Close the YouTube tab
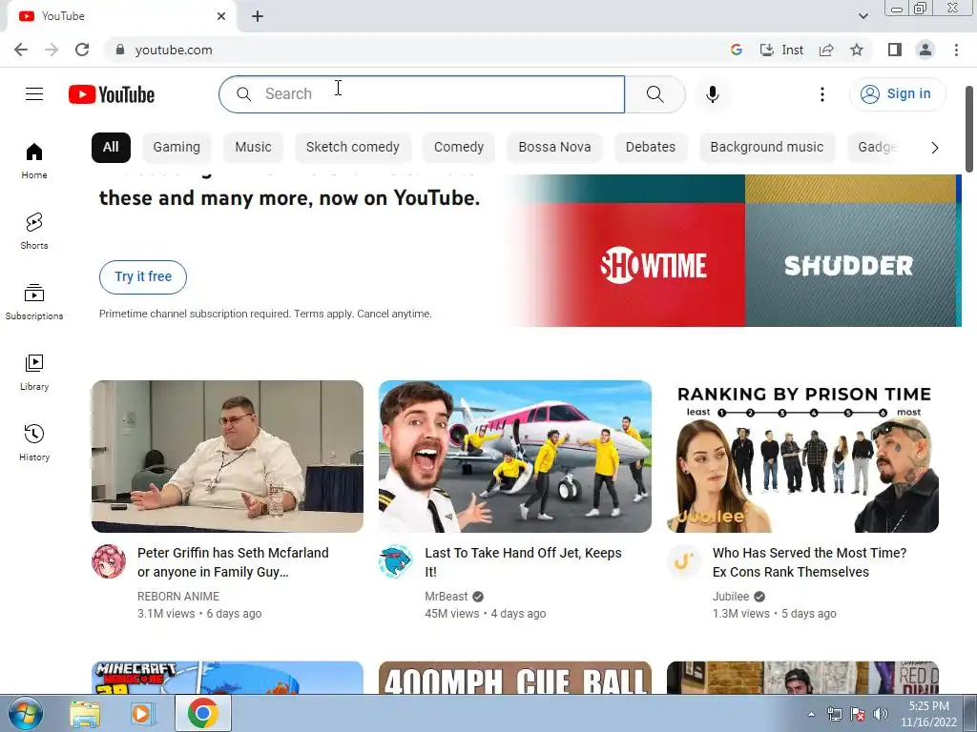 pos(221,16)
